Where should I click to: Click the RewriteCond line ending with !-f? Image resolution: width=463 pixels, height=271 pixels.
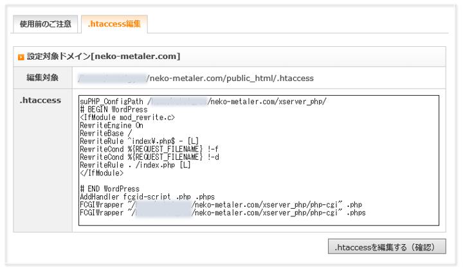[x=149, y=149]
